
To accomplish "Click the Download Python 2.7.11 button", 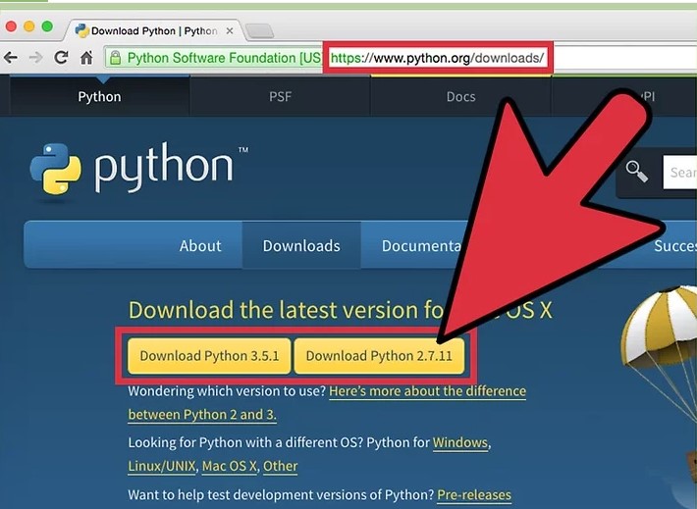I will [x=379, y=356].
